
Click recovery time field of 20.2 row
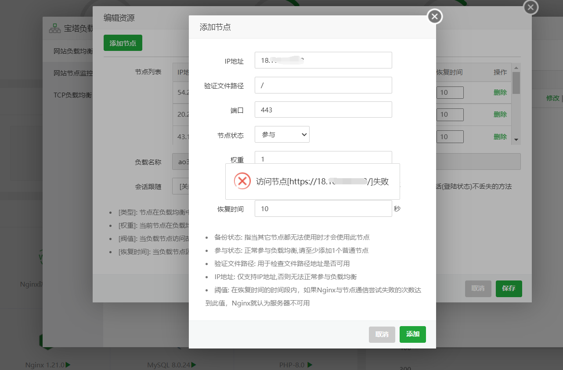click(x=450, y=114)
